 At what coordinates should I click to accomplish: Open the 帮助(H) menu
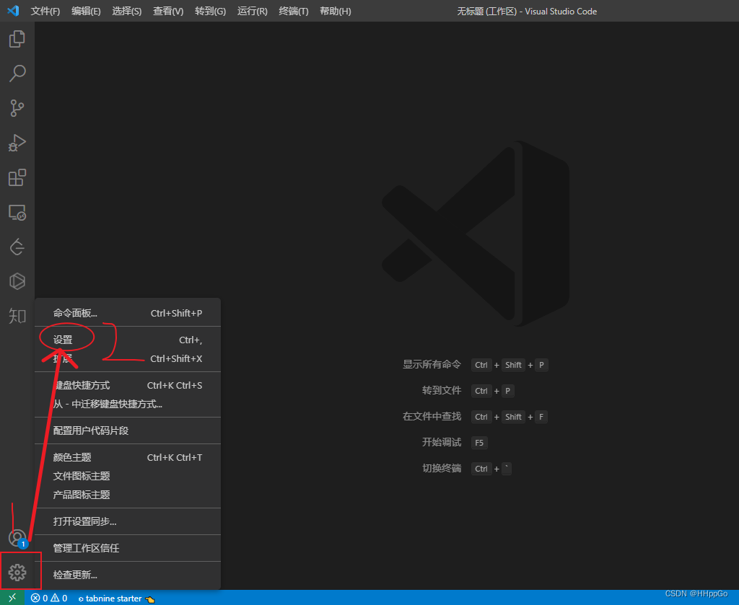point(335,11)
